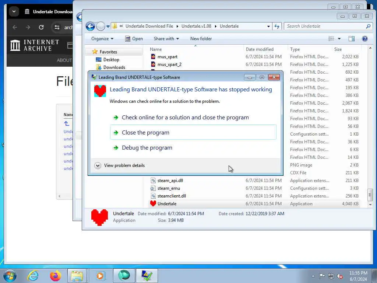The width and height of the screenshot is (377, 283).
Task: Select Favorites in navigation pane
Action: [108, 52]
